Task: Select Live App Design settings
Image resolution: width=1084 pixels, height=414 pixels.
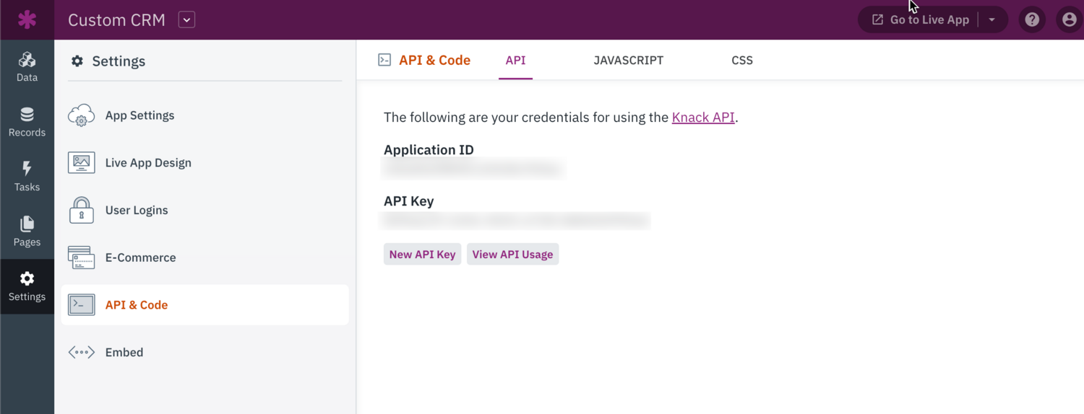Action: [147, 163]
